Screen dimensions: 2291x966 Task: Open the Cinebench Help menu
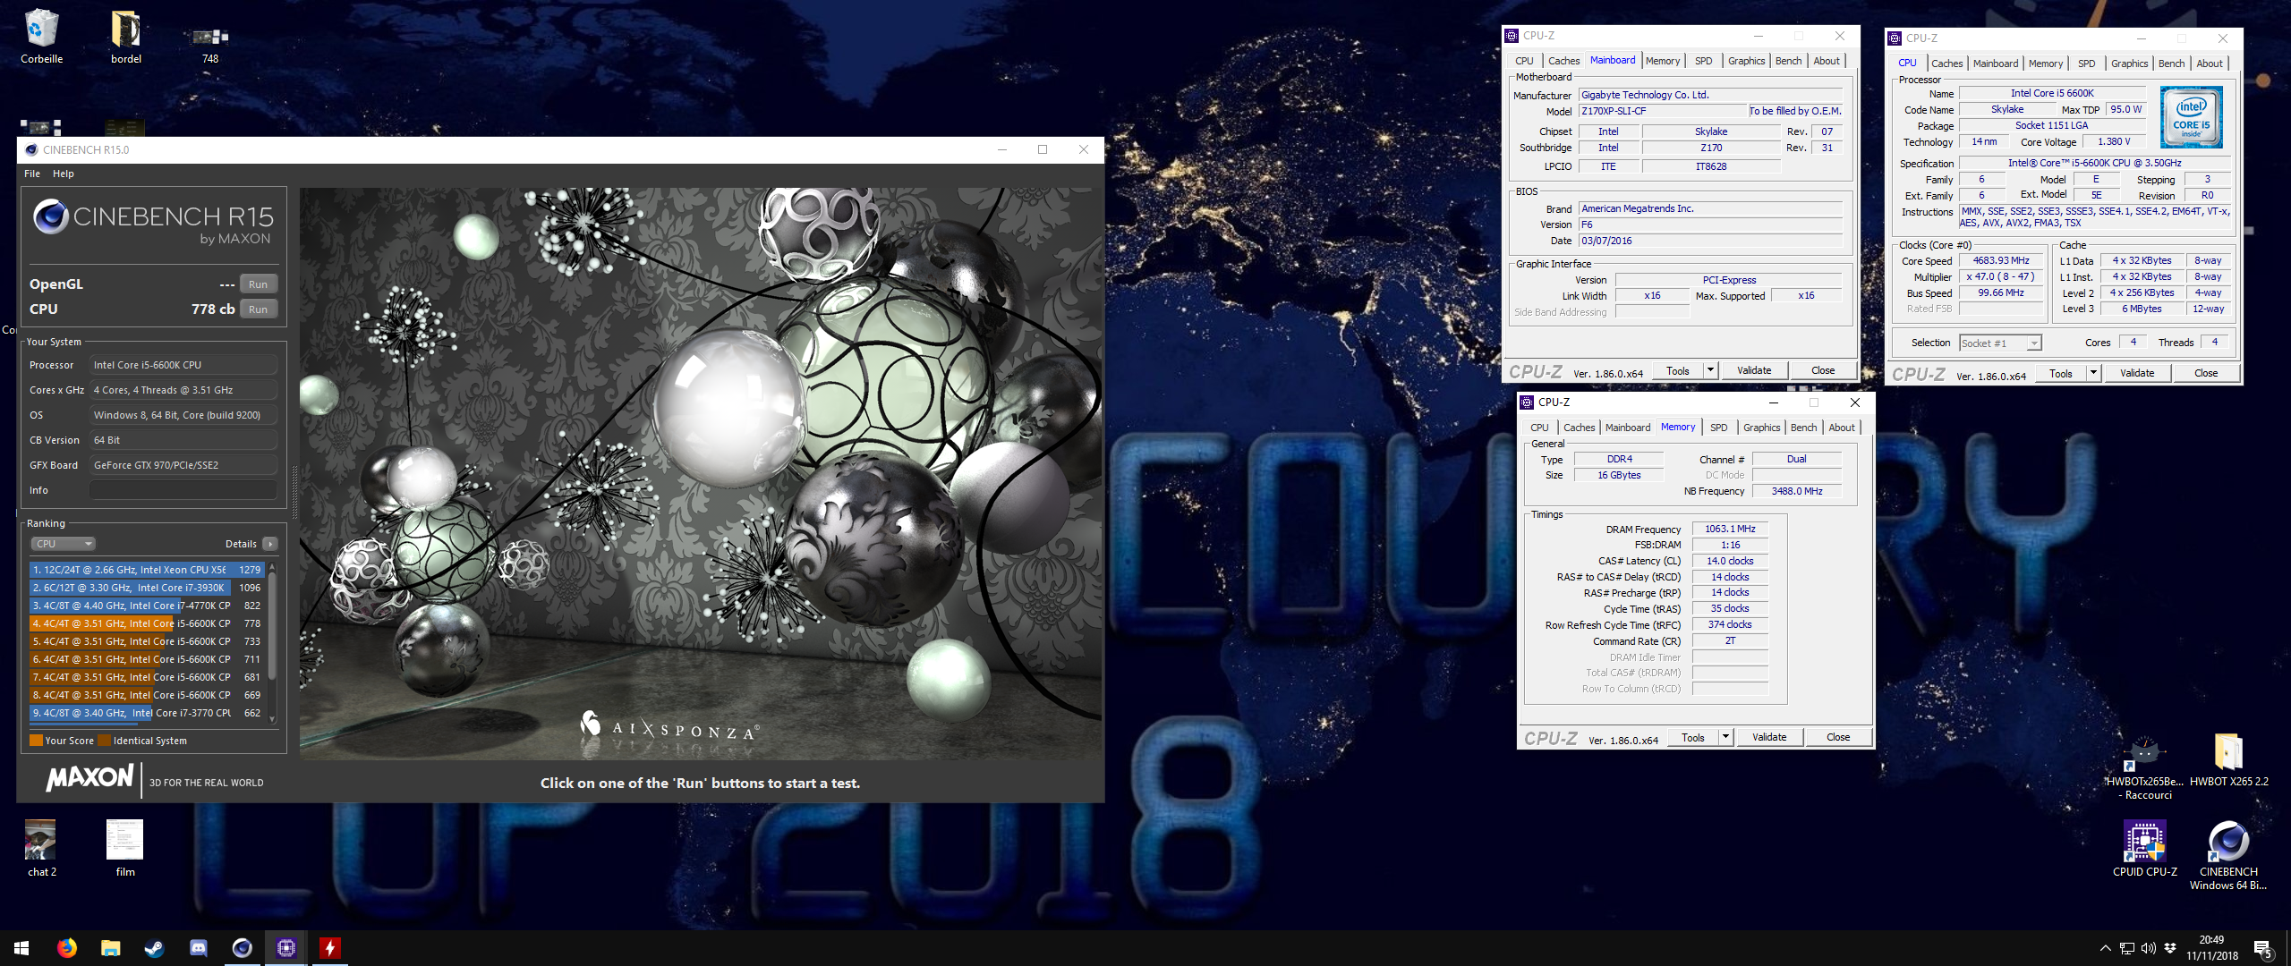pos(63,174)
